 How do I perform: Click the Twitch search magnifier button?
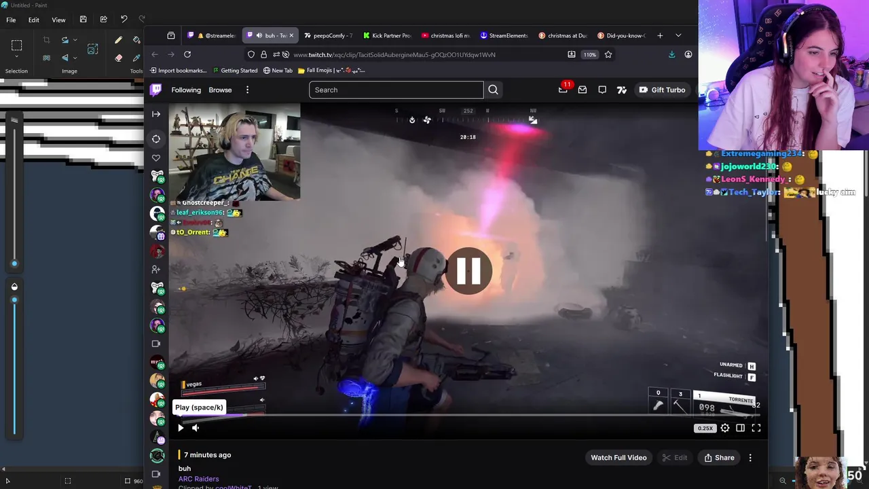click(x=493, y=90)
